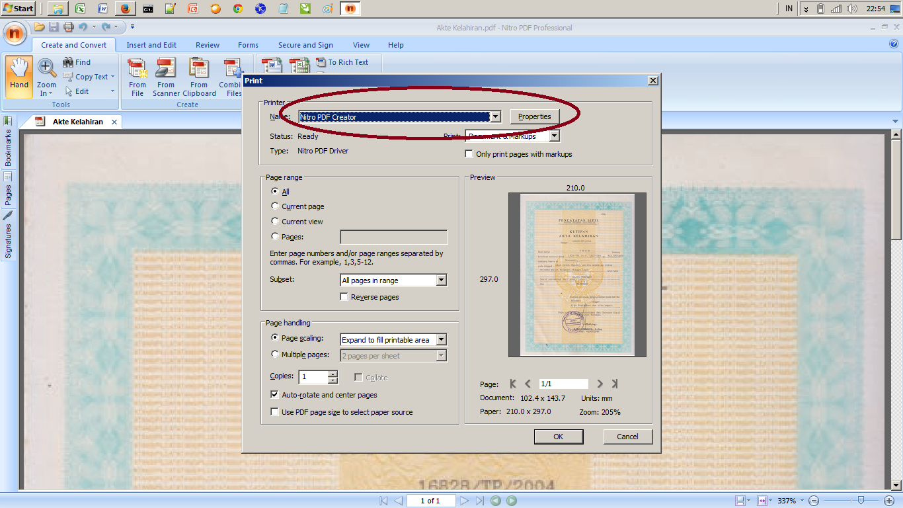Expand the Copy Text dropdown arrow
903x508 pixels.
tap(112, 77)
